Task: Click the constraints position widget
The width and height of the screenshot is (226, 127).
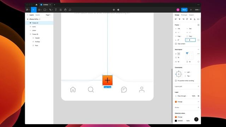Action: click(x=179, y=74)
